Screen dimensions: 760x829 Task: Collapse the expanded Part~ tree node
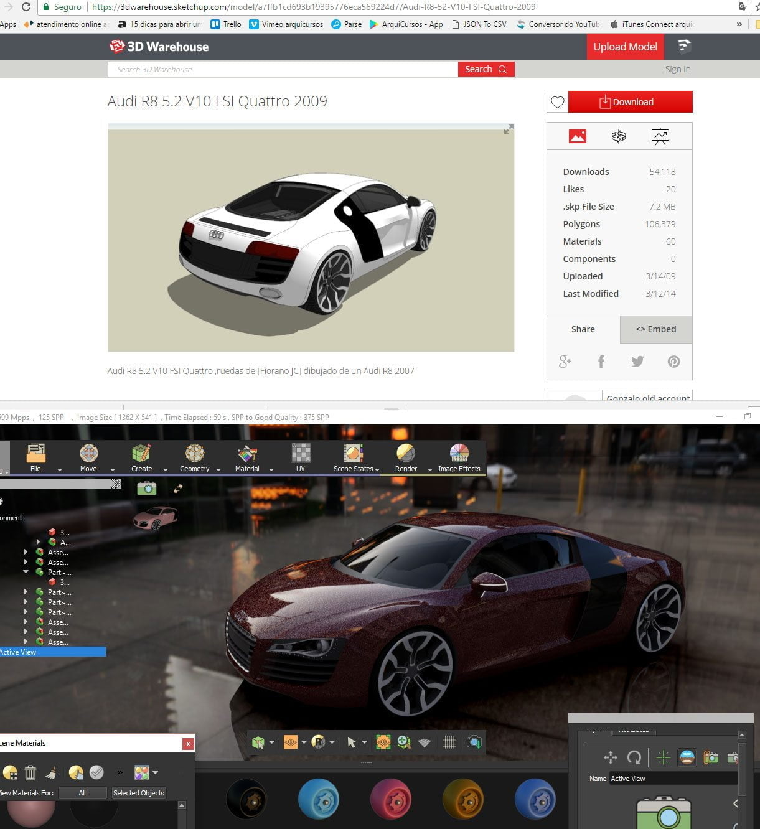click(26, 572)
